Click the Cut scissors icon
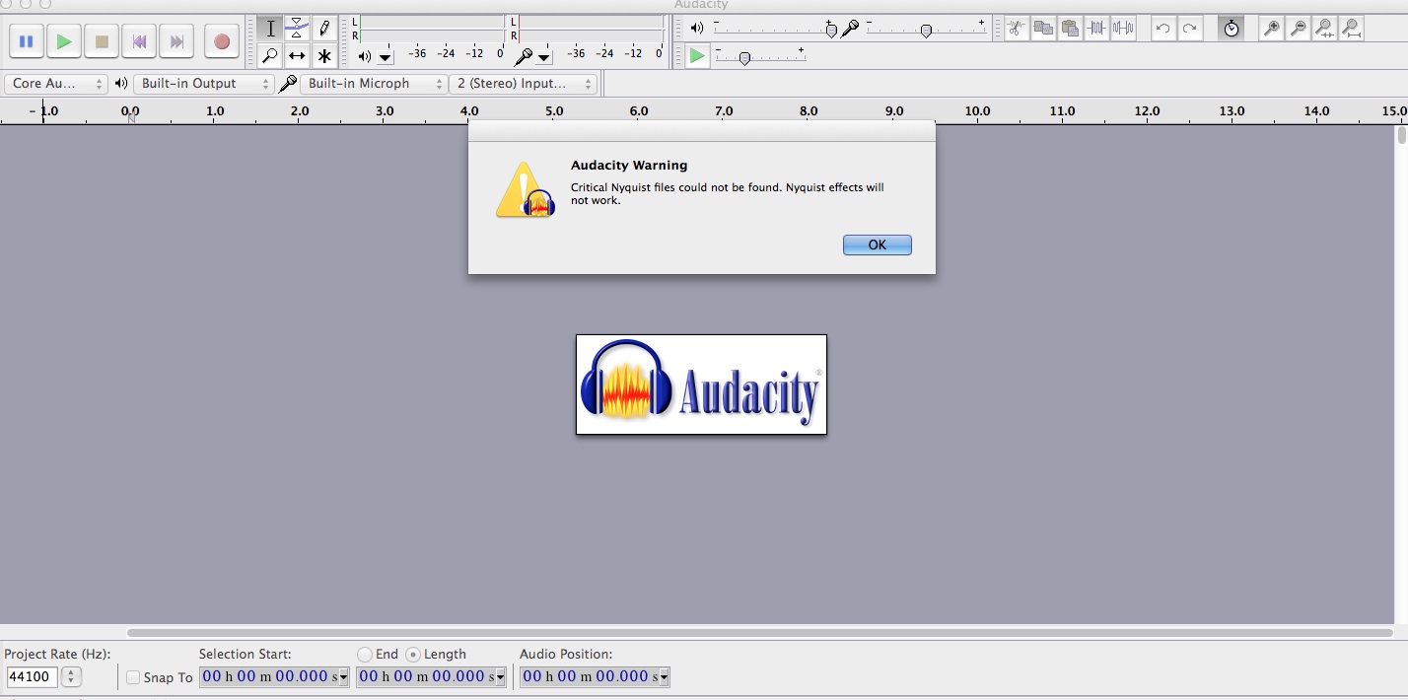This screenshot has width=1408, height=700. tap(1016, 29)
